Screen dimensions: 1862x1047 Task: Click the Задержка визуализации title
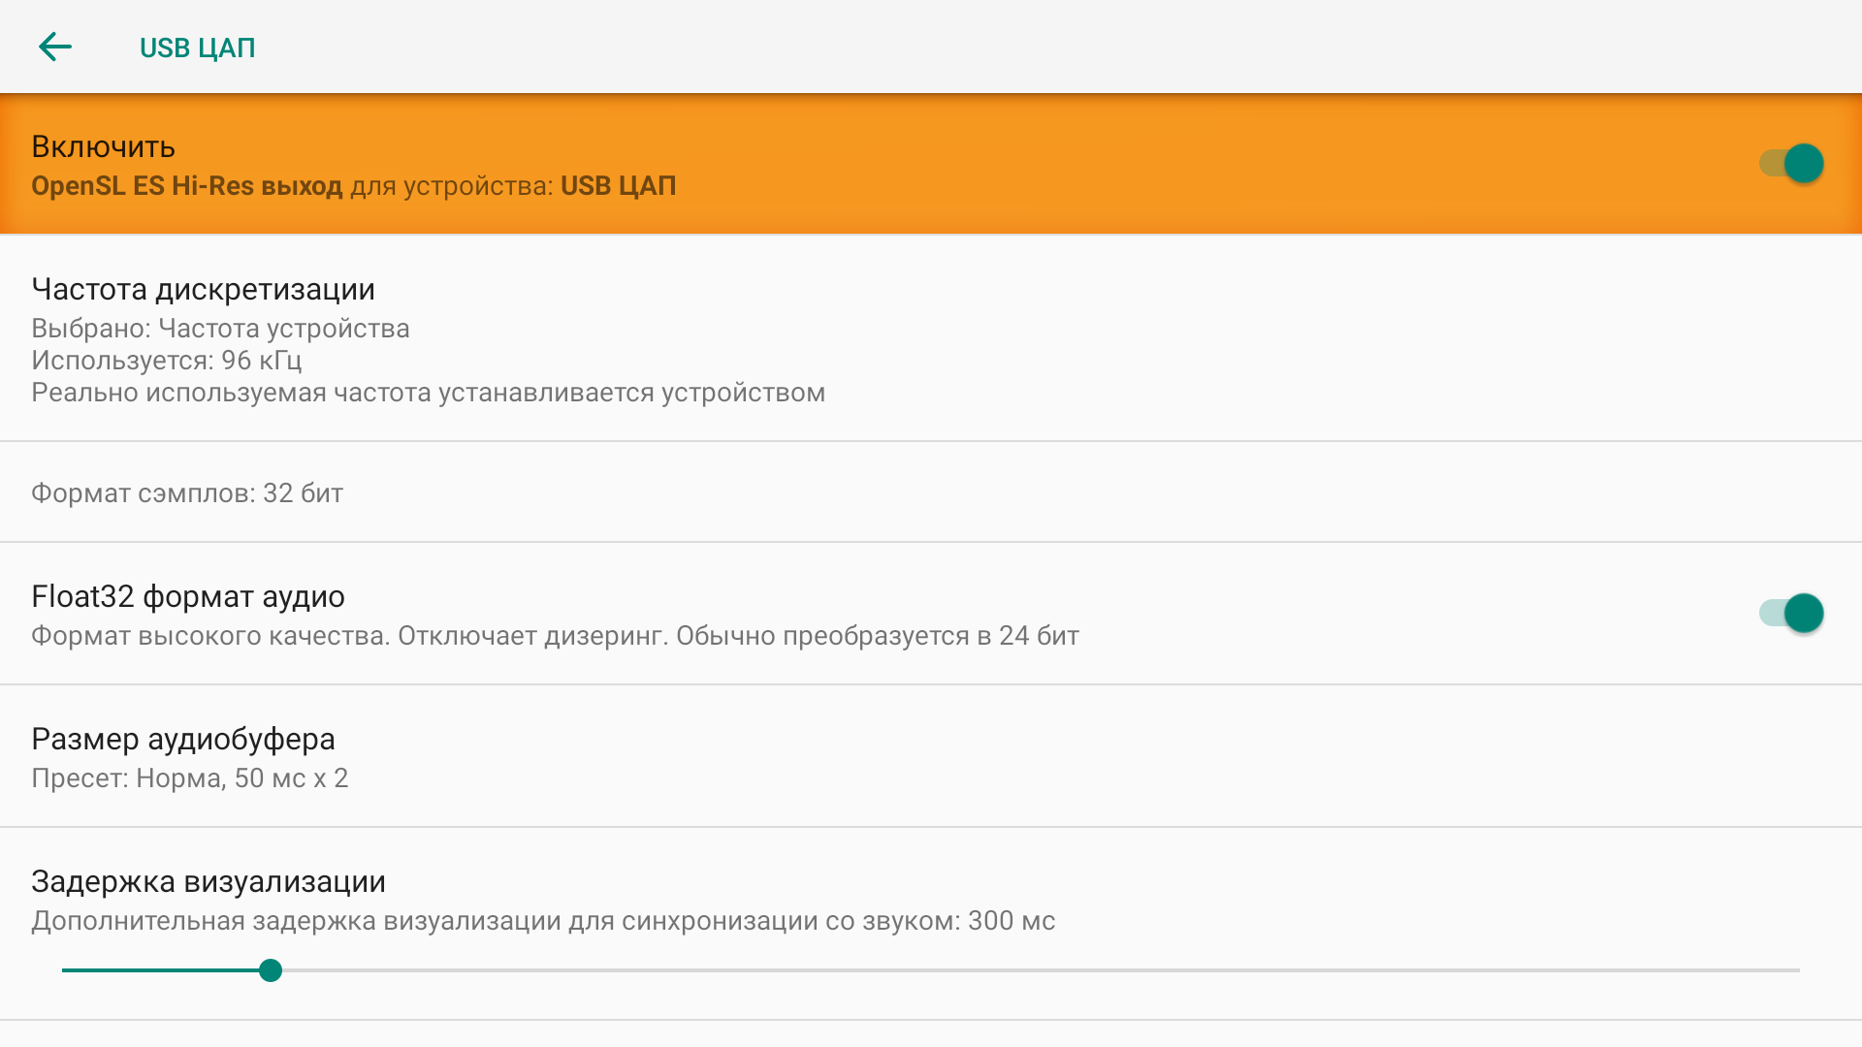click(x=208, y=881)
